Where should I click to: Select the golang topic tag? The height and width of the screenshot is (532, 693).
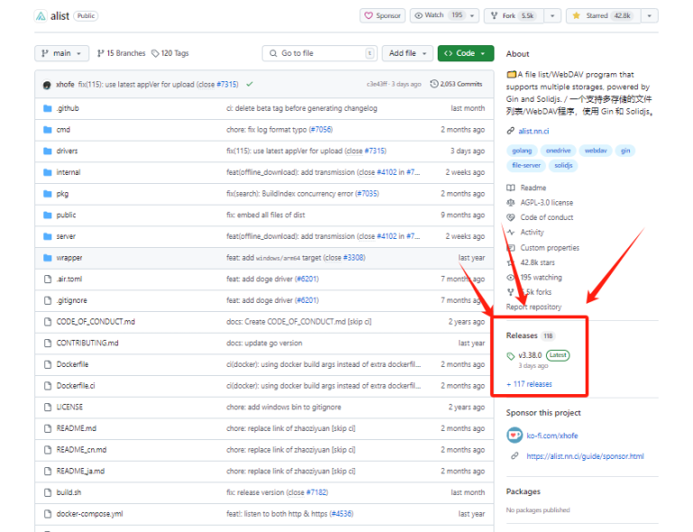(522, 151)
